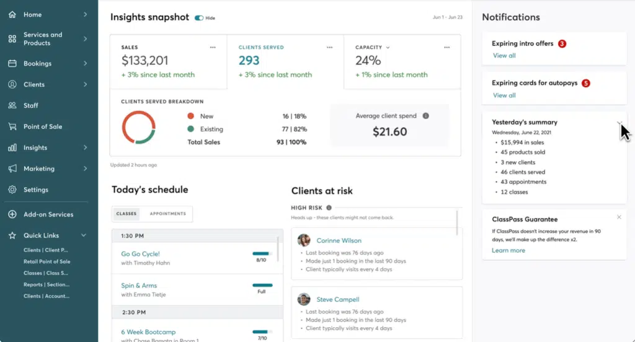
Task: Expand the Services and Products submenu
Action: coord(85,39)
